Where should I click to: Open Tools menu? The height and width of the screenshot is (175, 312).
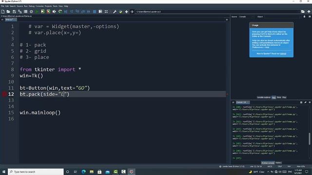pos(55,6)
